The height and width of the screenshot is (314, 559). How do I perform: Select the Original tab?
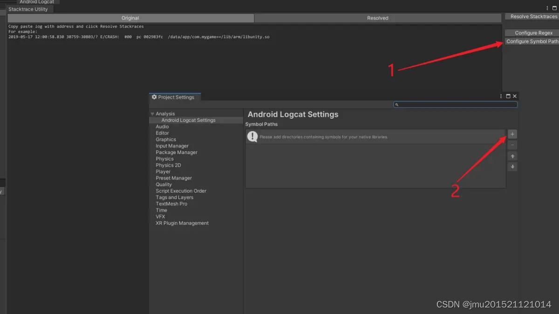pos(130,18)
